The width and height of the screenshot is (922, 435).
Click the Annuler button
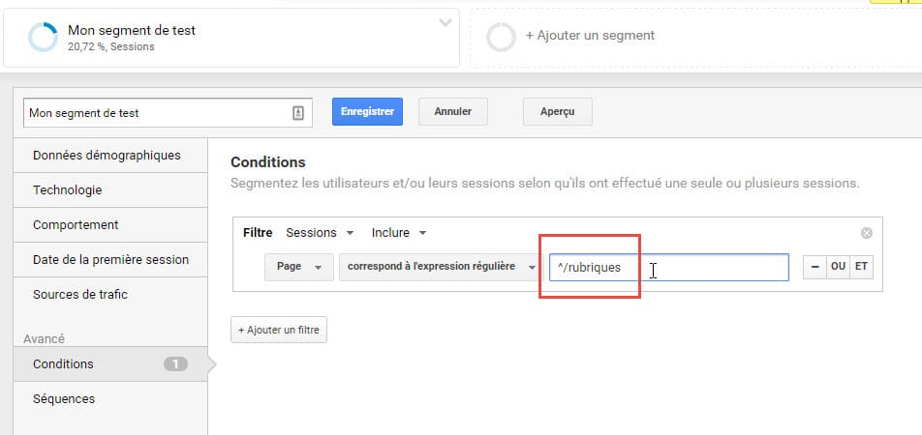click(x=453, y=111)
